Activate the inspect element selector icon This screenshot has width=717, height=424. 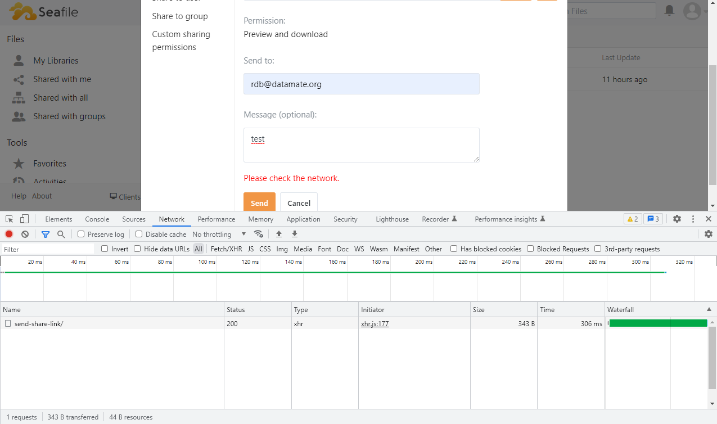pyautogui.click(x=10, y=219)
